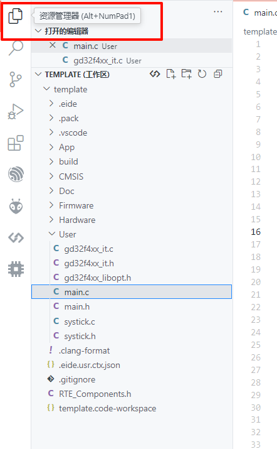Refresh the explorer tree
The width and height of the screenshot is (277, 449).
coord(202,74)
